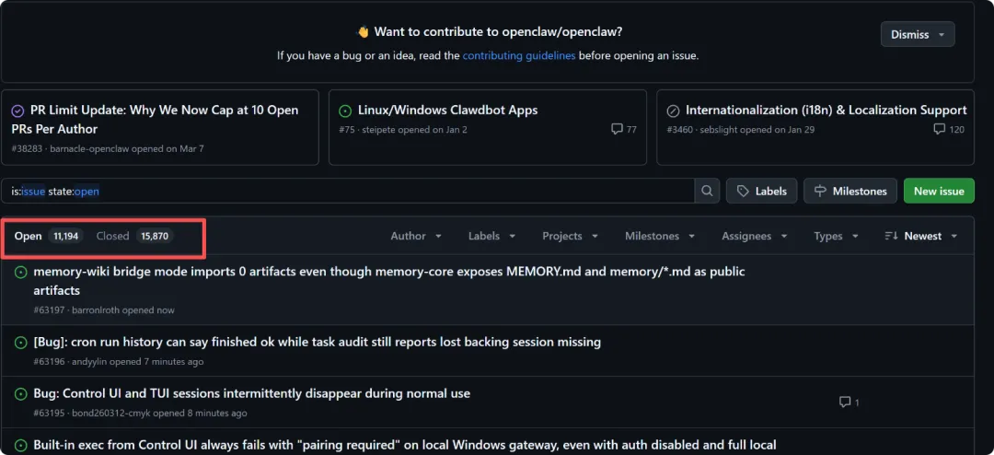994x455 pixels.
Task: Switch to the Closed issues tab
Action: 133,236
